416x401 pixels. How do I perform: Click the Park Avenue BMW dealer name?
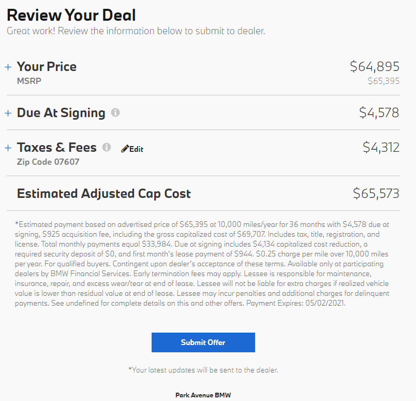(x=203, y=395)
